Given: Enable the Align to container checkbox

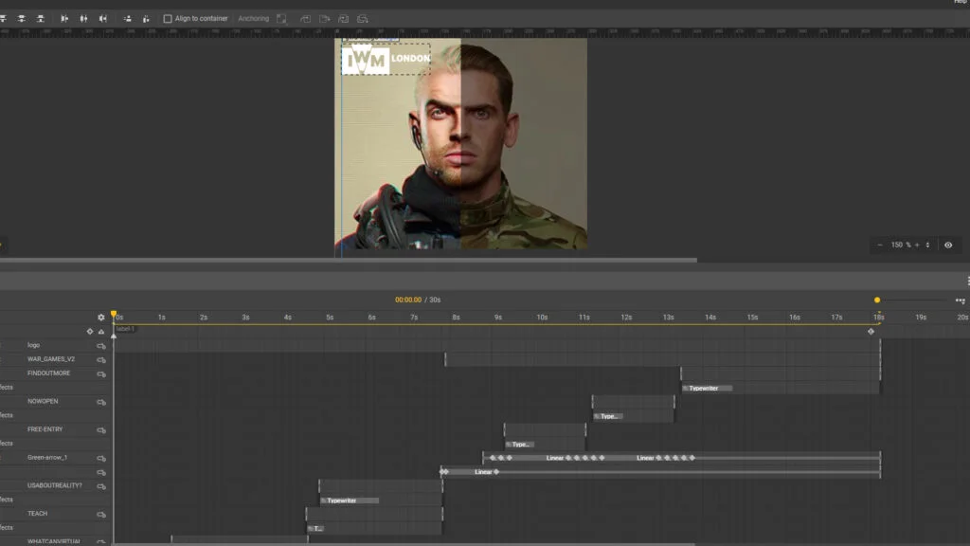Looking at the screenshot, I should [168, 19].
